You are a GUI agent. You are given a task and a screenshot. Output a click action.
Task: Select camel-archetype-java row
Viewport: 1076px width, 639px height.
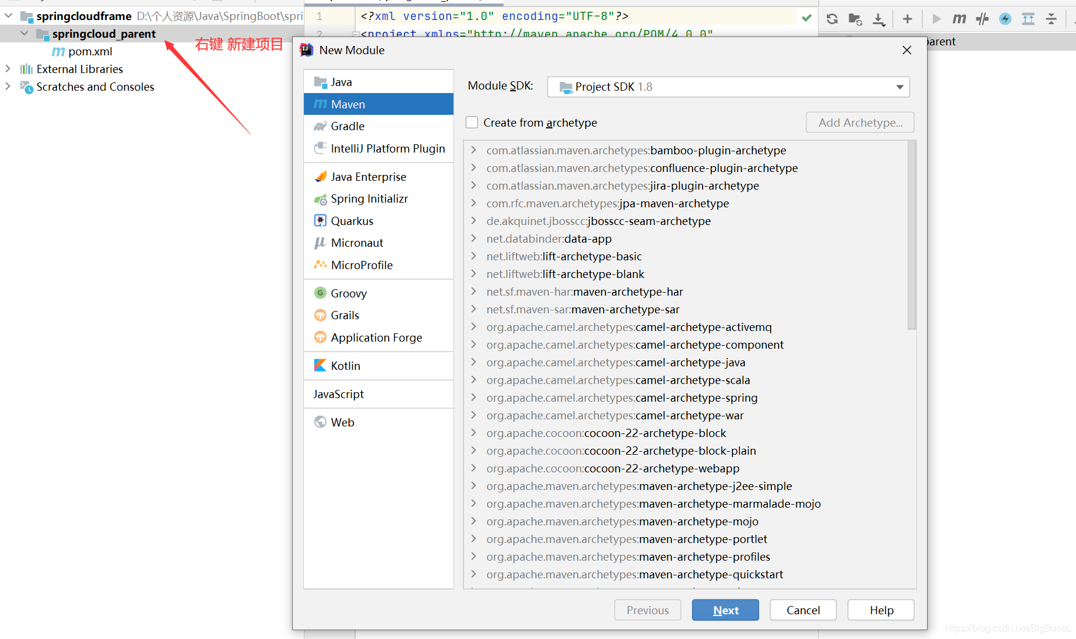686,362
